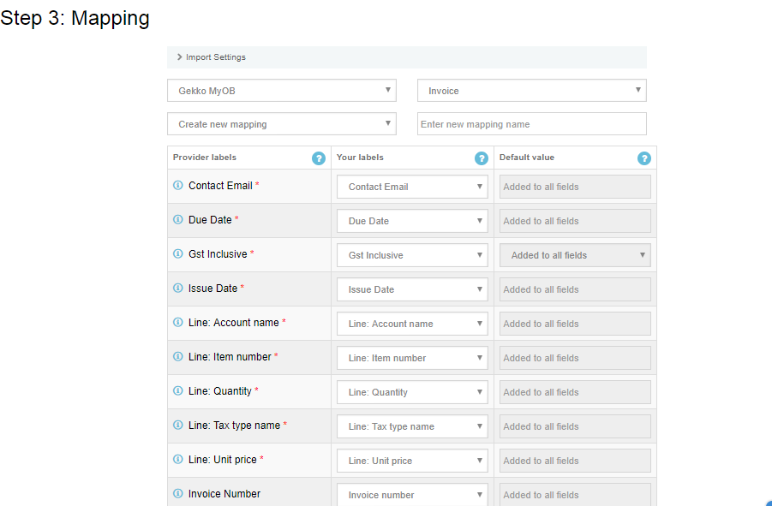Click the Line: Tax type name provider label
The height and width of the screenshot is (506, 772).
(235, 426)
